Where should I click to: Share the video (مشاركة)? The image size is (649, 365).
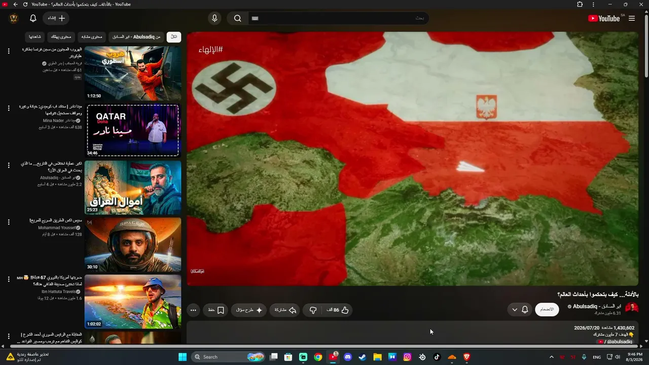(285, 310)
